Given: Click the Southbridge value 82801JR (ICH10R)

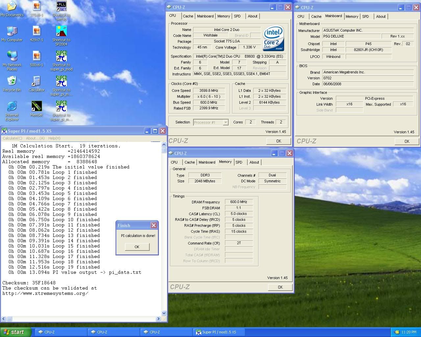Looking at the screenshot, I should point(368,50).
